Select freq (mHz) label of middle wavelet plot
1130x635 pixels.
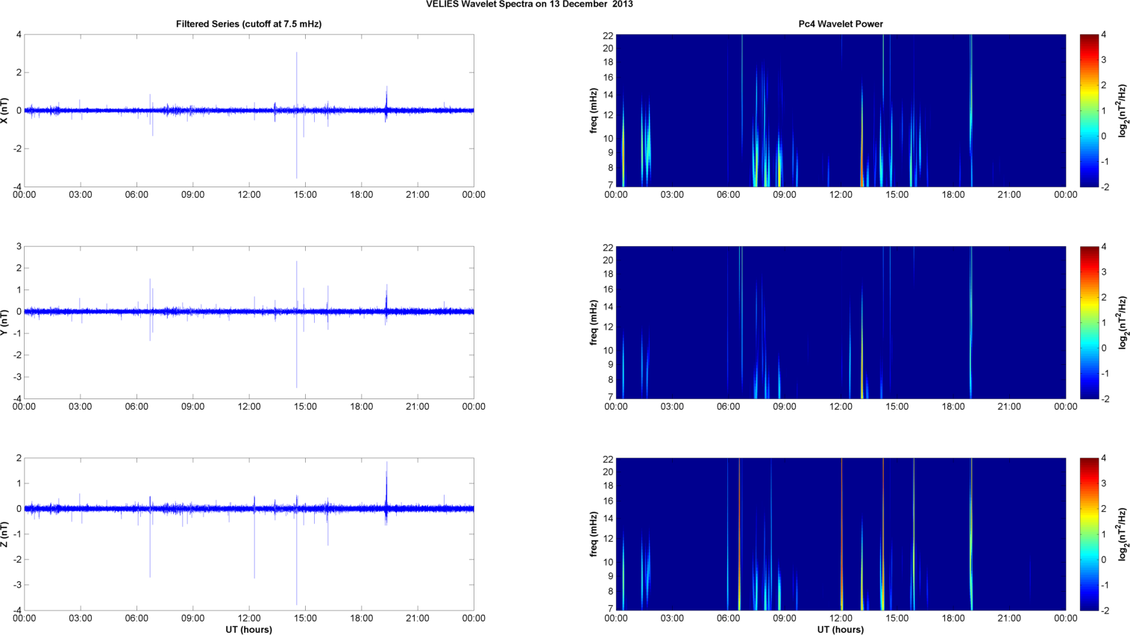(x=594, y=322)
